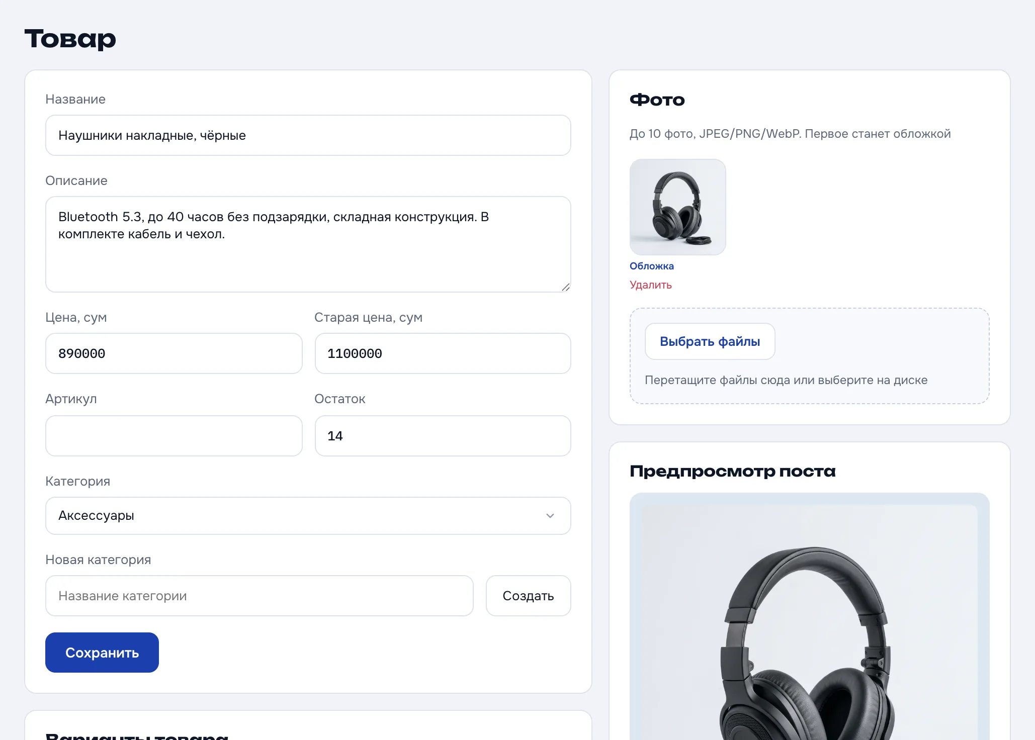Focus the Старая цена field with 1100000

pos(443,353)
